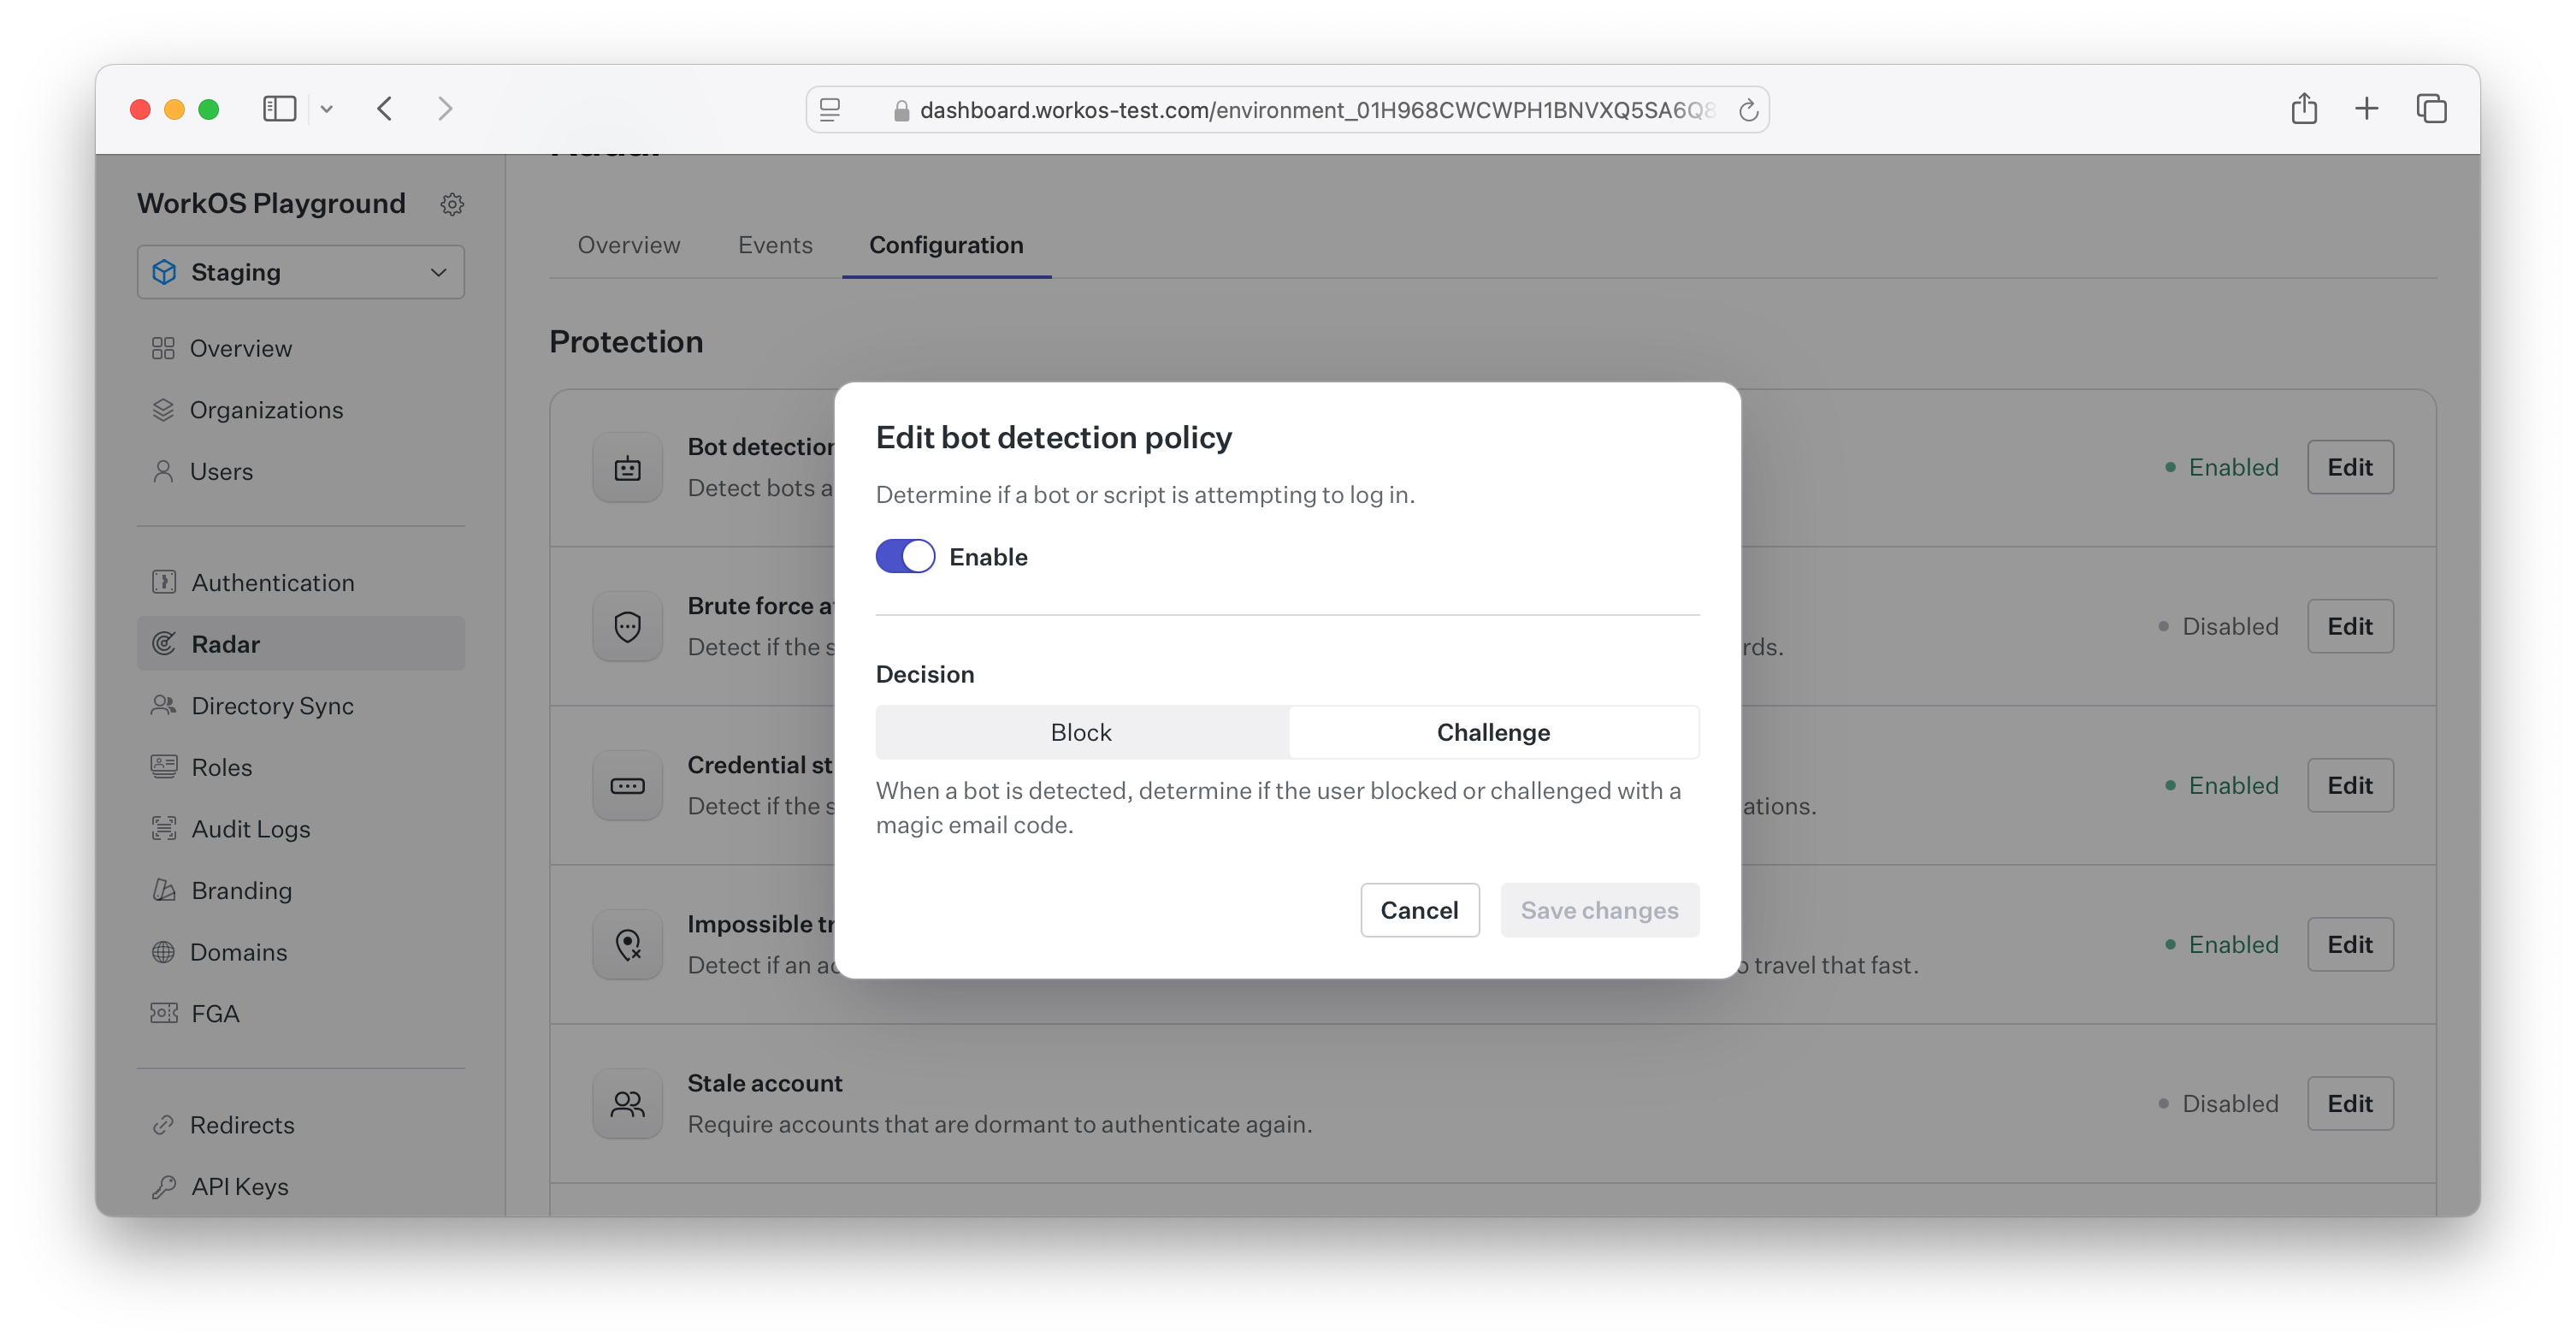Click the Organizations icon in sidebar

click(163, 409)
